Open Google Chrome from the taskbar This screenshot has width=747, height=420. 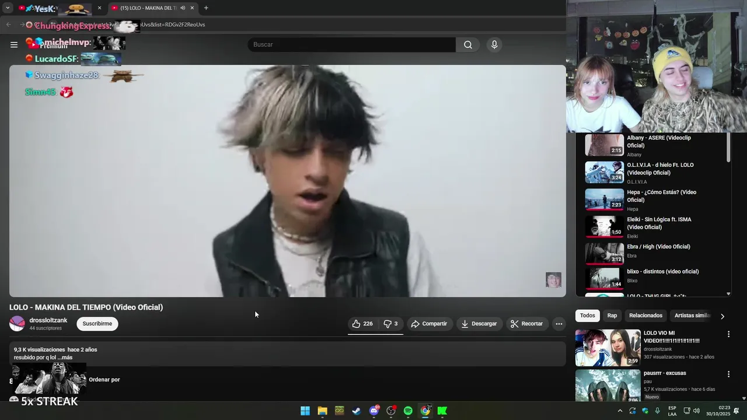tap(425, 411)
